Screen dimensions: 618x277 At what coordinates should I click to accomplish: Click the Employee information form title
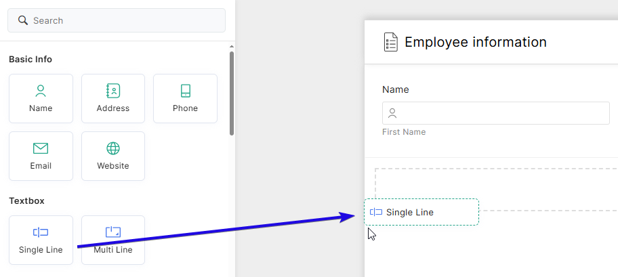click(x=475, y=42)
